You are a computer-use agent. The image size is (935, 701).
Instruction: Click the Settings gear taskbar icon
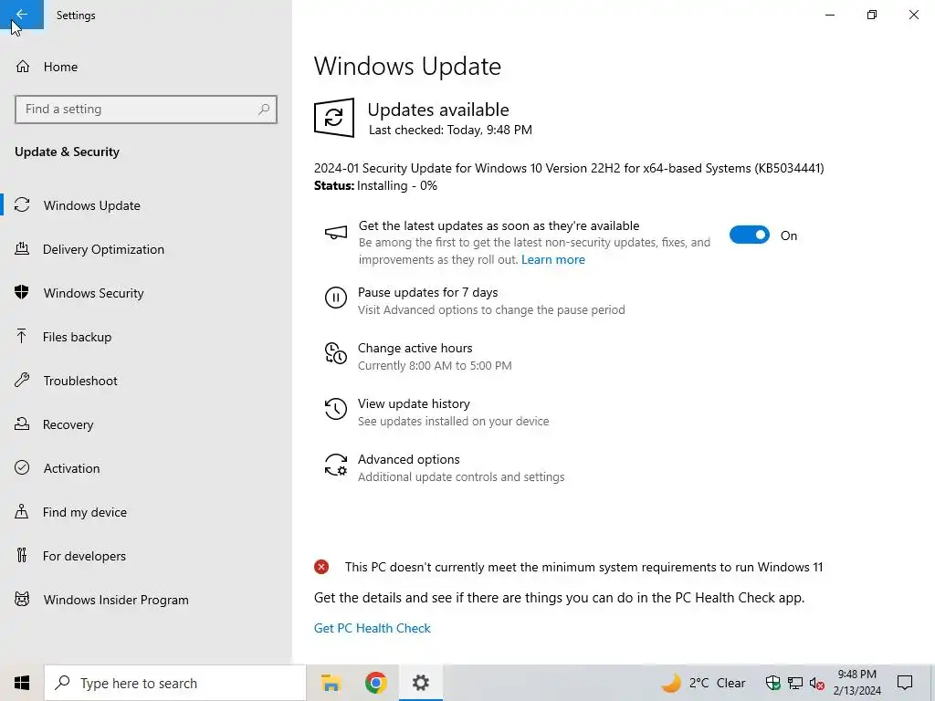pyautogui.click(x=421, y=683)
